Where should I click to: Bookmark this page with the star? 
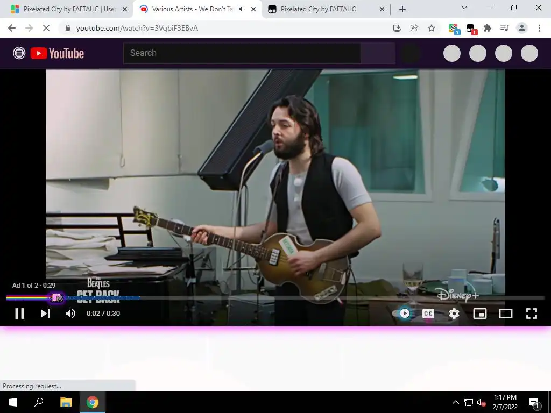pos(432,28)
